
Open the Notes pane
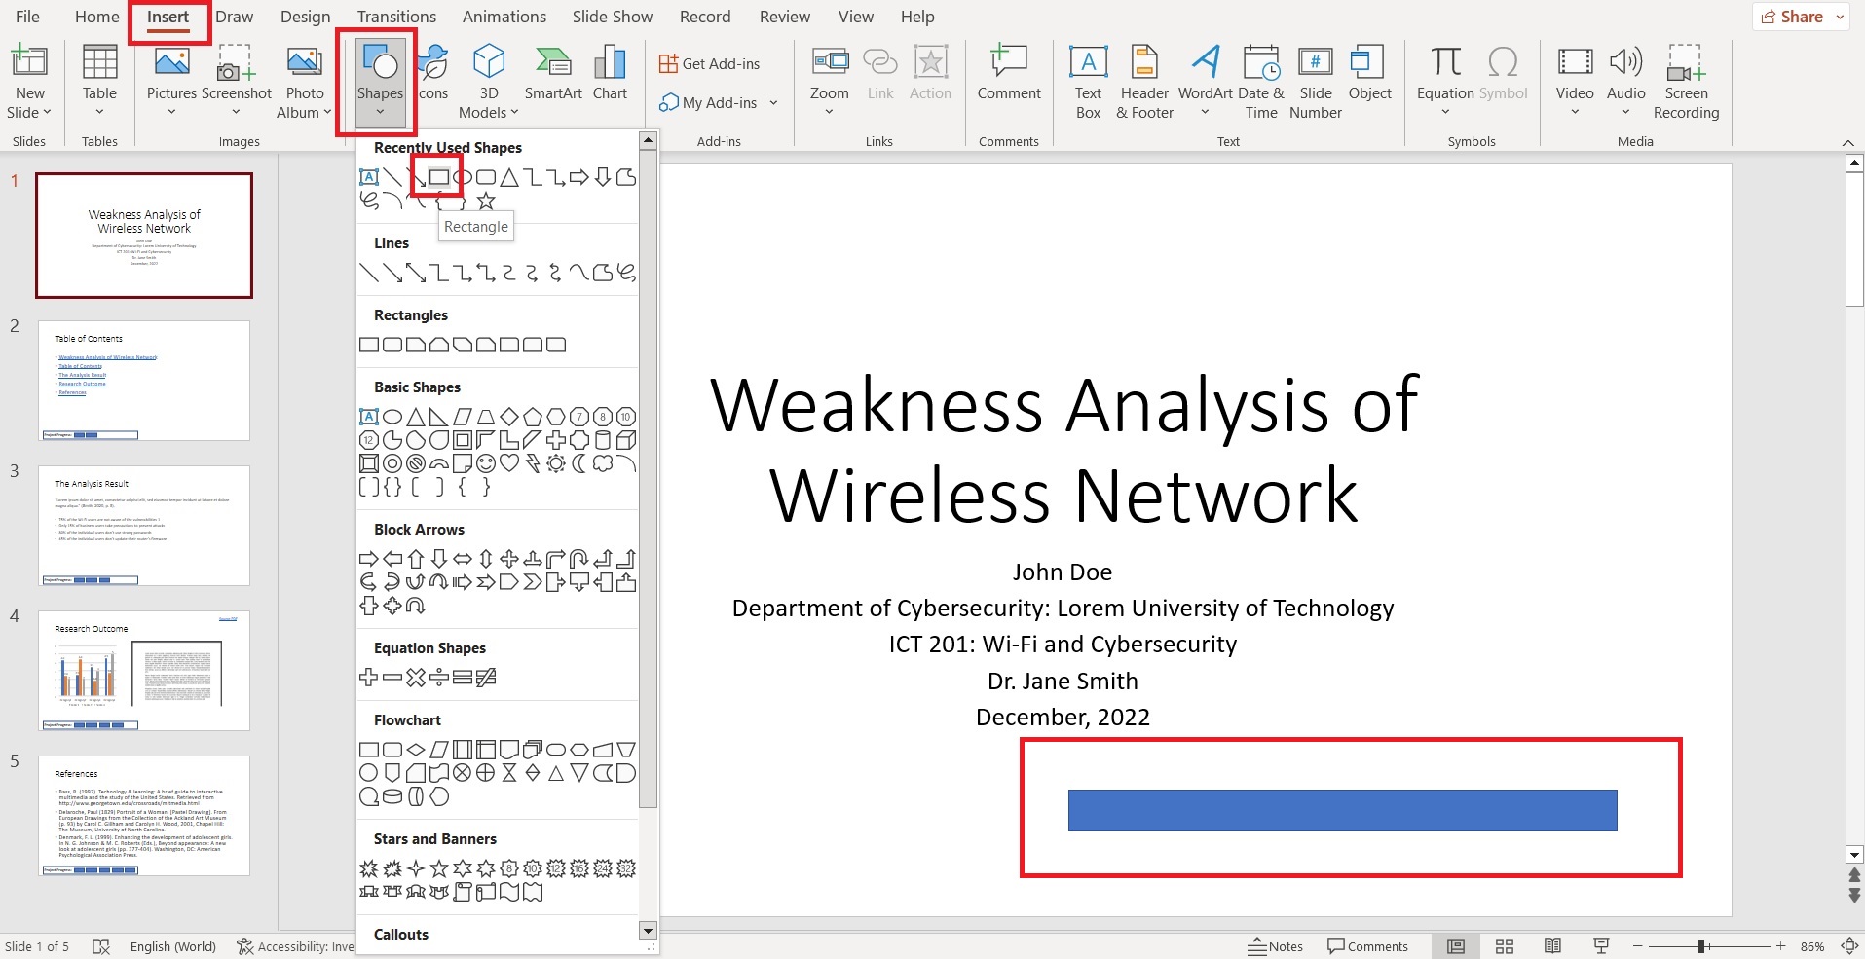click(1276, 945)
